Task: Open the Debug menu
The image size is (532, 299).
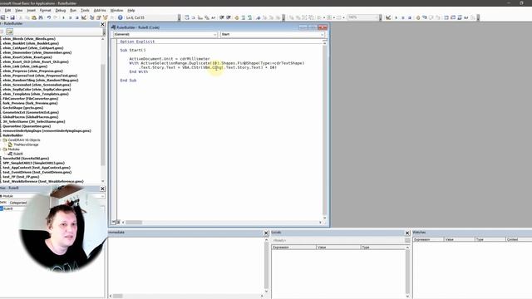Action: tap(61, 11)
